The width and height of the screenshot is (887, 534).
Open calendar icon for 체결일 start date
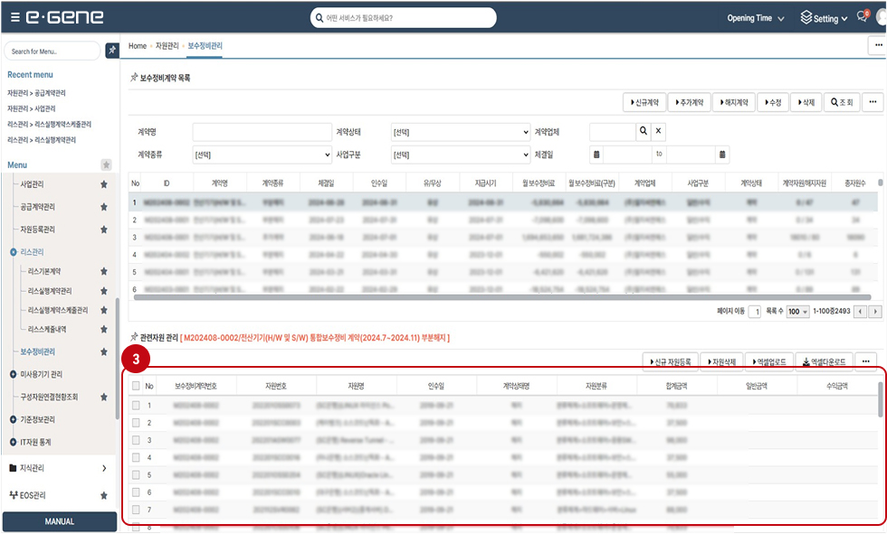[x=596, y=155]
